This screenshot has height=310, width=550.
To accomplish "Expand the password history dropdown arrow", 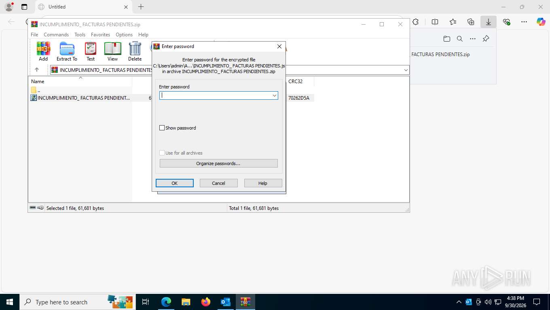I will point(275,95).
